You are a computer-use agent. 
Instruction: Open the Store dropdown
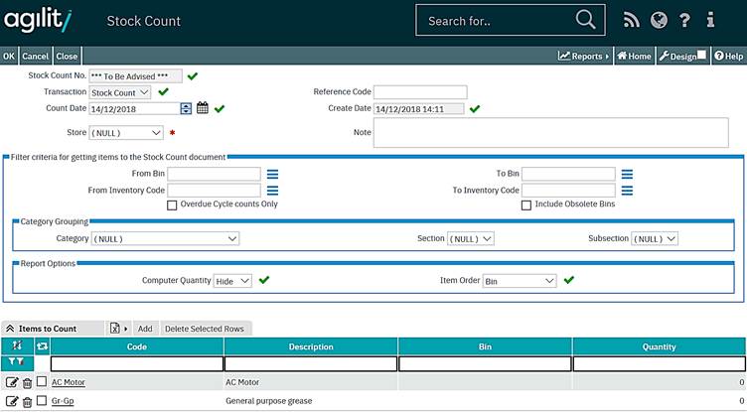[x=126, y=132]
